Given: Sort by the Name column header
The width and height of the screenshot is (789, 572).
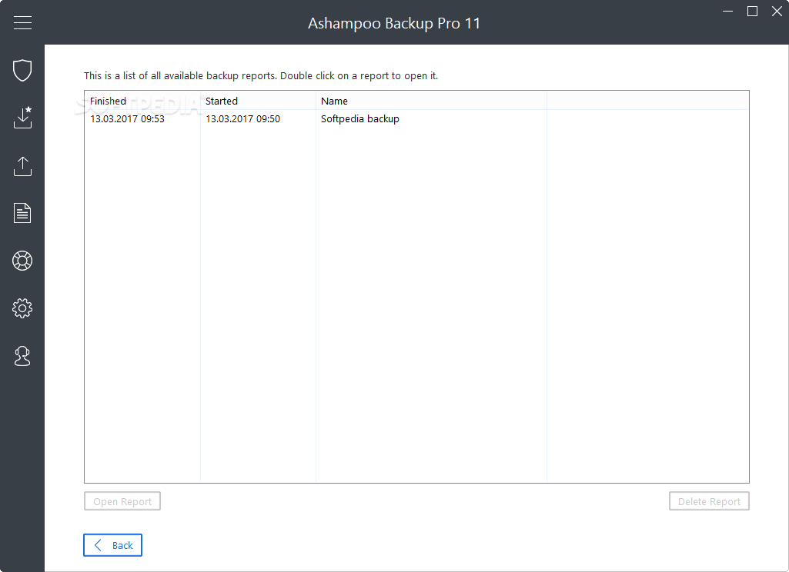Looking at the screenshot, I should click(431, 101).
